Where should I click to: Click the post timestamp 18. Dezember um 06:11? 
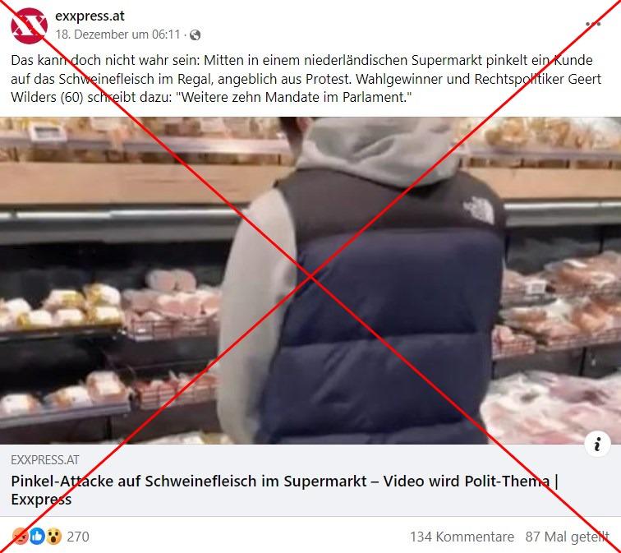coord(118,35)
